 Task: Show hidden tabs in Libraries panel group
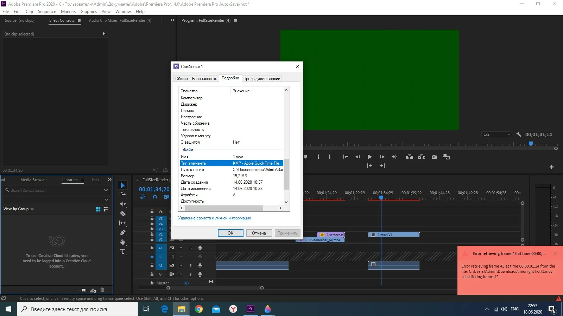[110, 179]
